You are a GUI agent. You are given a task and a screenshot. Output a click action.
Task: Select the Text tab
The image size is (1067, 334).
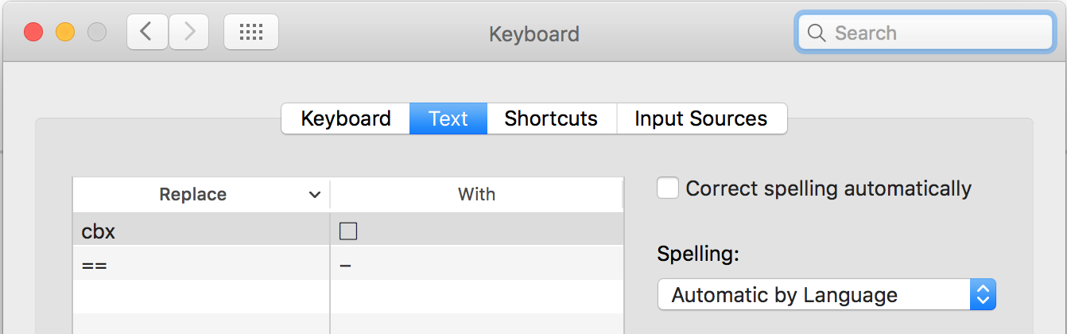pyautogui.click(x=448, y=118)
